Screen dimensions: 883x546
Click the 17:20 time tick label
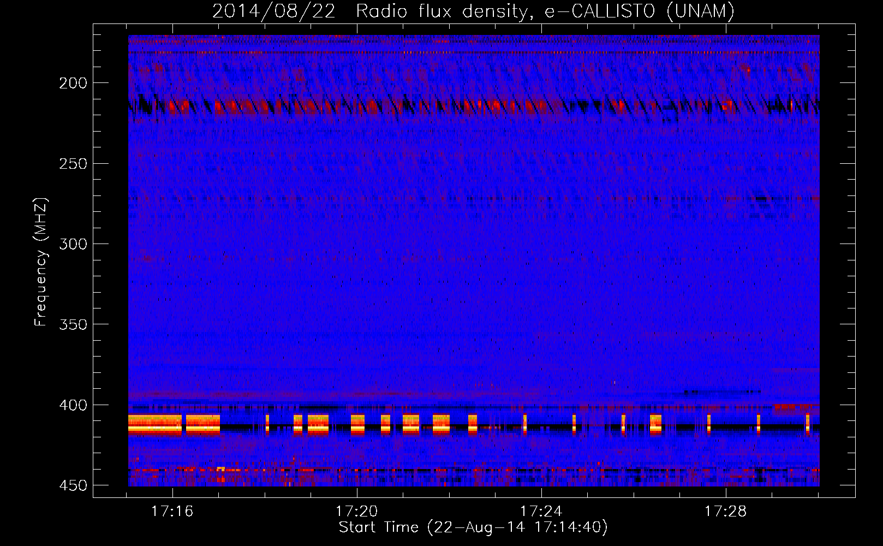pyautogui.click(x=357, y=512)
